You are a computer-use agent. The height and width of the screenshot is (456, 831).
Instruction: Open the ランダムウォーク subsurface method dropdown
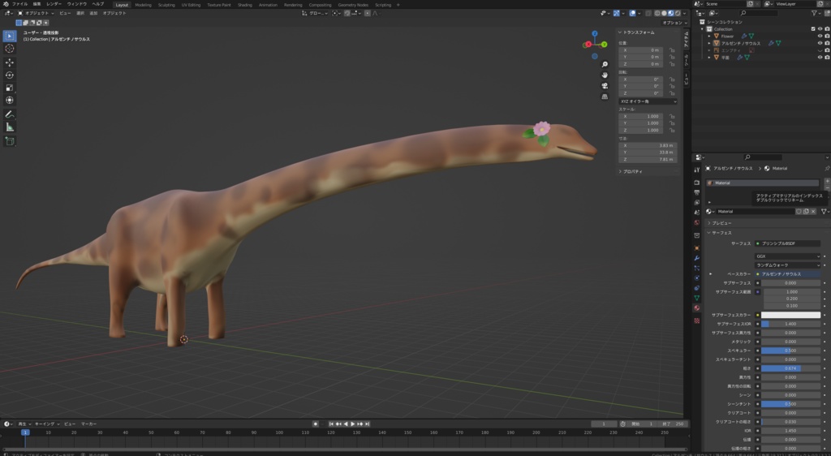coord(787,265)
